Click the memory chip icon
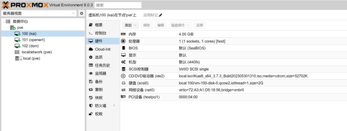 point(123,34)
